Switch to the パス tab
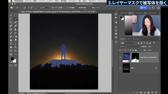Image resolution: width=168 pixels, height=94 pixels. tap(129, 39)
